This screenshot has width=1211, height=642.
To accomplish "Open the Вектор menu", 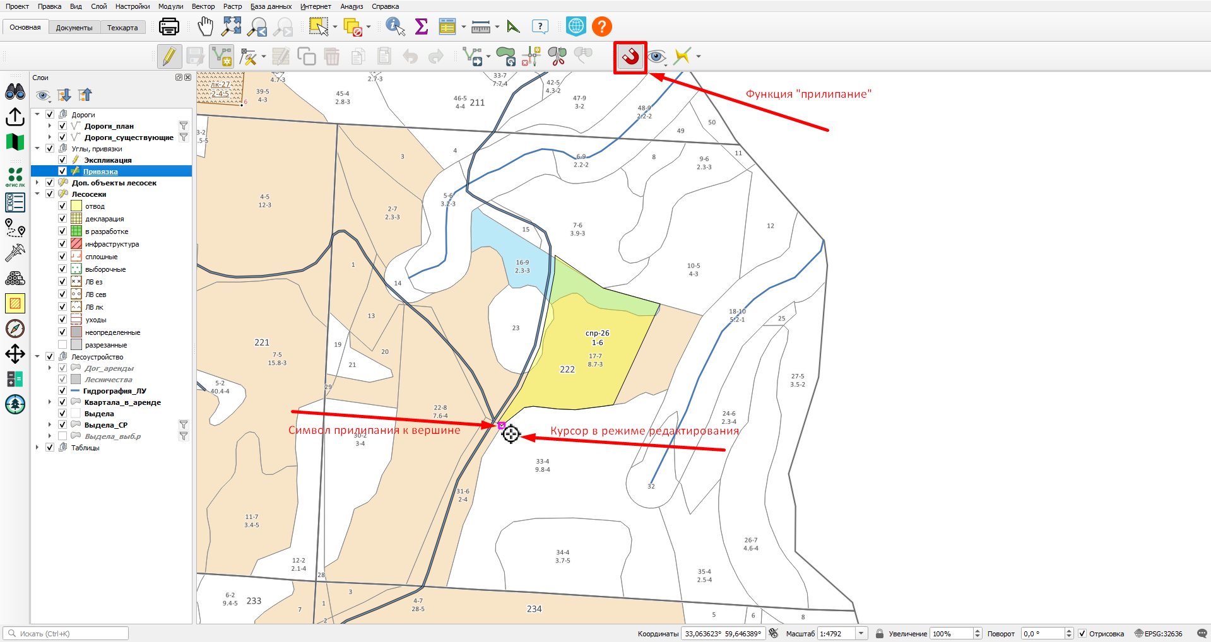I will (x=203, y=6).
